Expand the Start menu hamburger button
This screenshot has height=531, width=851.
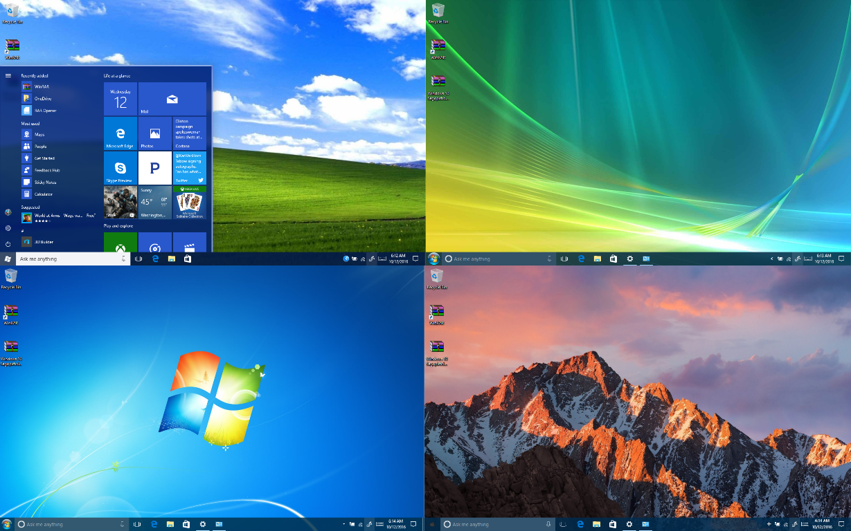[x=8, y=75]
